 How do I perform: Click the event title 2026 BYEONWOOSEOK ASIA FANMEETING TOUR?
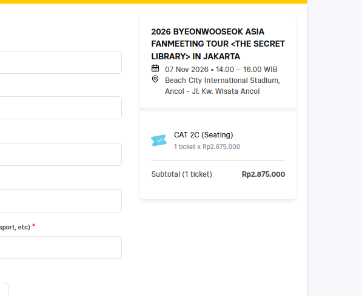pyautogui.click(x=218, y=44)
